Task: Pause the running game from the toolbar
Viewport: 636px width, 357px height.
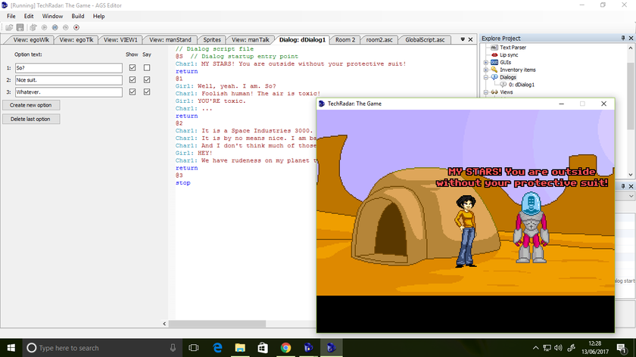Action: pyautogui.click(x=55, y=27)
